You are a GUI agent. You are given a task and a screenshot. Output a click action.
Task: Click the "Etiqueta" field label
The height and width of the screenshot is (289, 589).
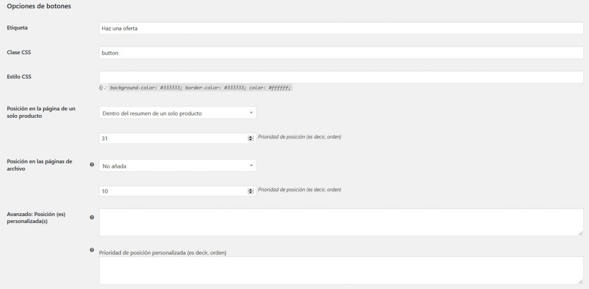17,28
